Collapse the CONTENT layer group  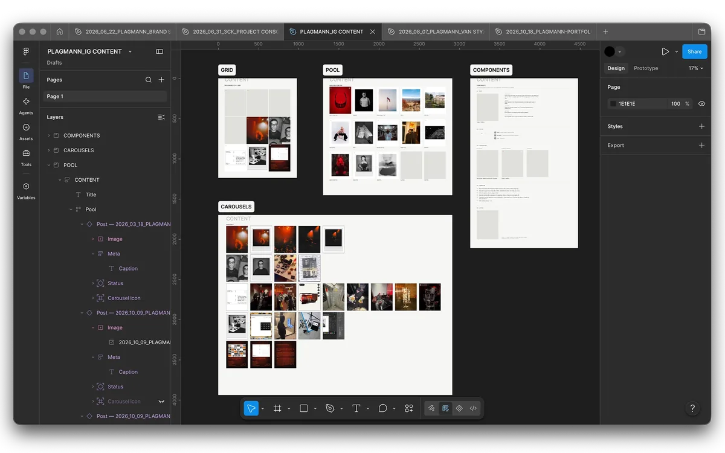[60, 180]
